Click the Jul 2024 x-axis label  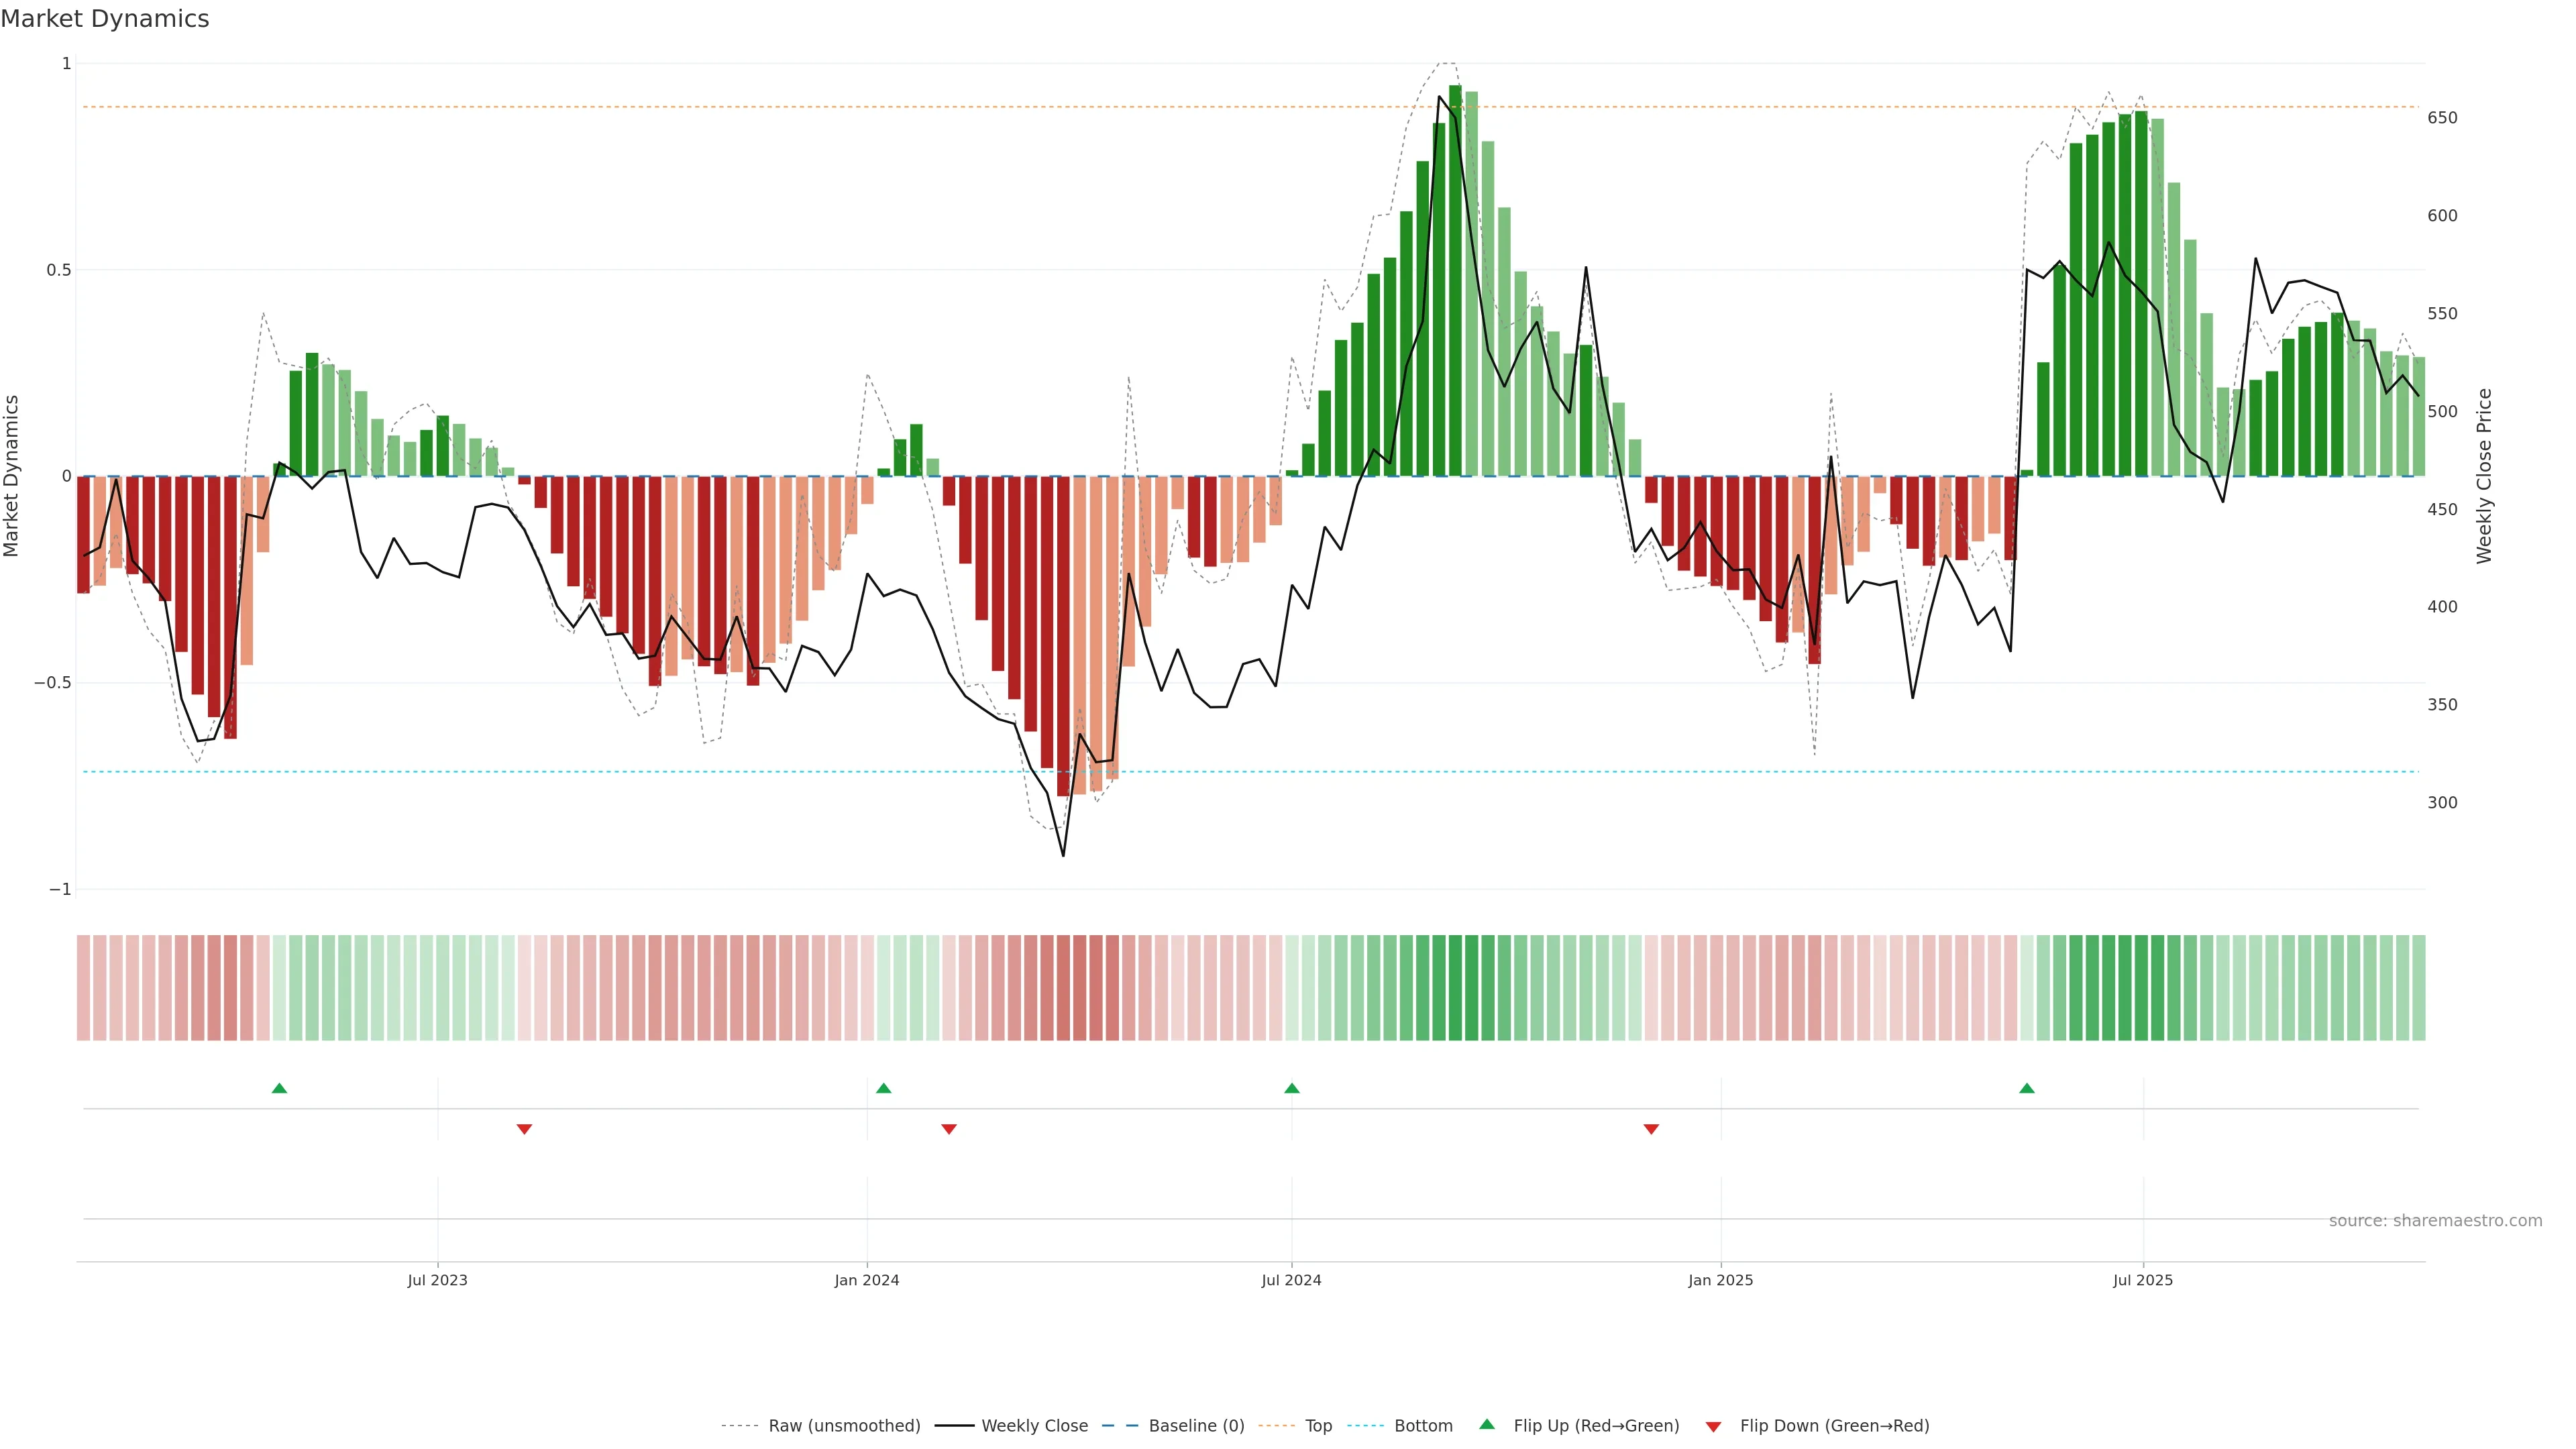tap(1291, 1280)
